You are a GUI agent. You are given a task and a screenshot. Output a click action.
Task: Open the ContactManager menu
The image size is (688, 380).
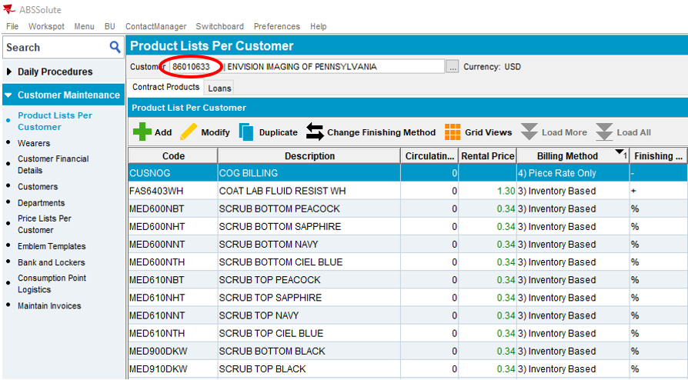(x=155, y=26)
